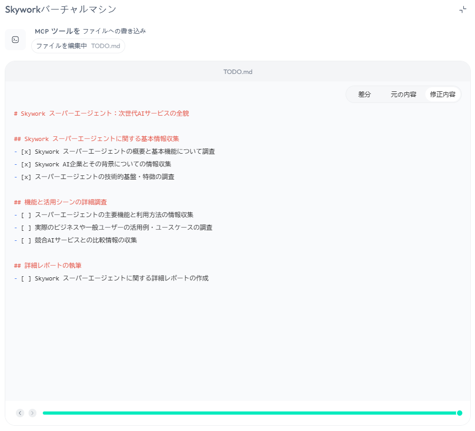
Task: Switch to the 差分 tab
Action: 364,95
